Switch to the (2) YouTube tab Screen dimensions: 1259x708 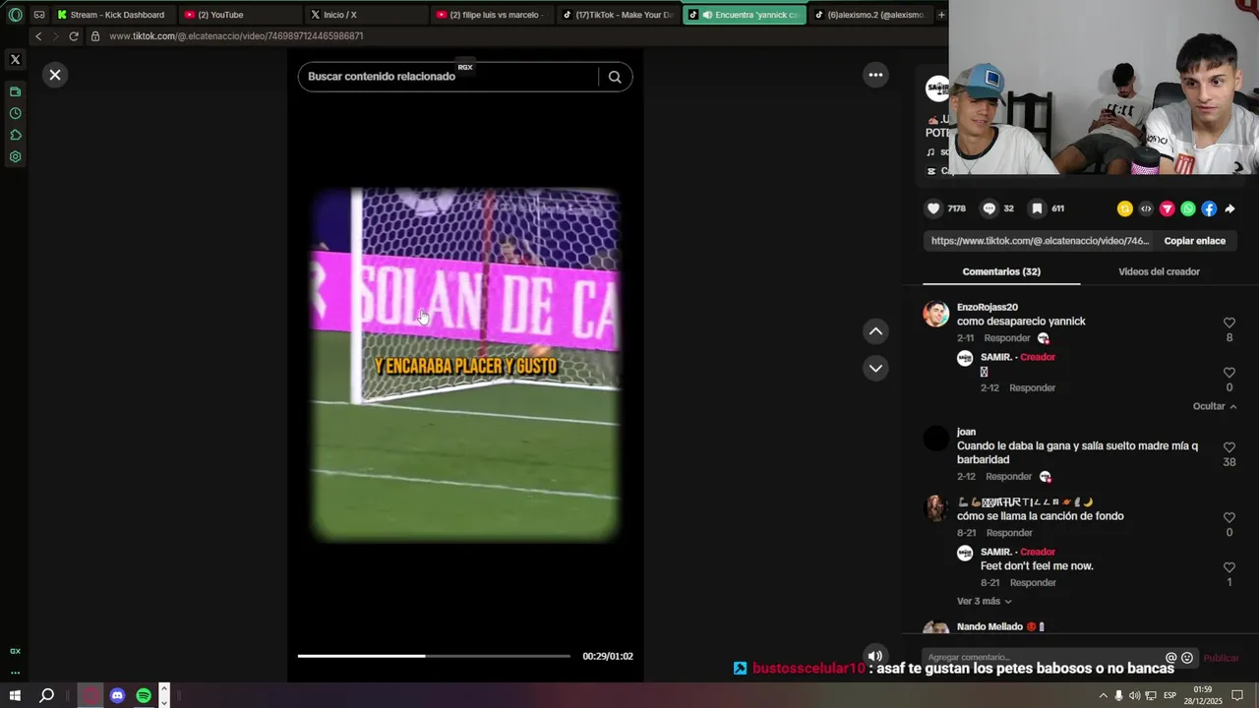[239, 15]
